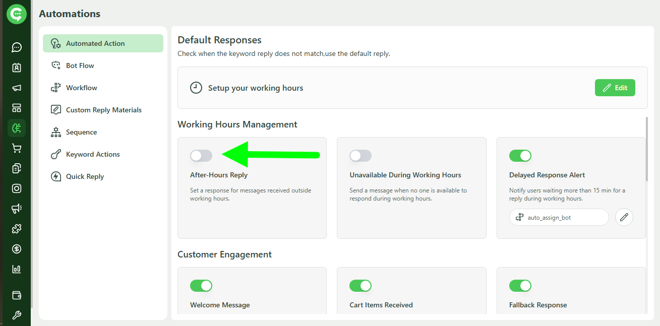Image resolution: width=660 pixels, height=326 pixels.
Task: Click the dollar sign billing icon
Action: (16, 248)
